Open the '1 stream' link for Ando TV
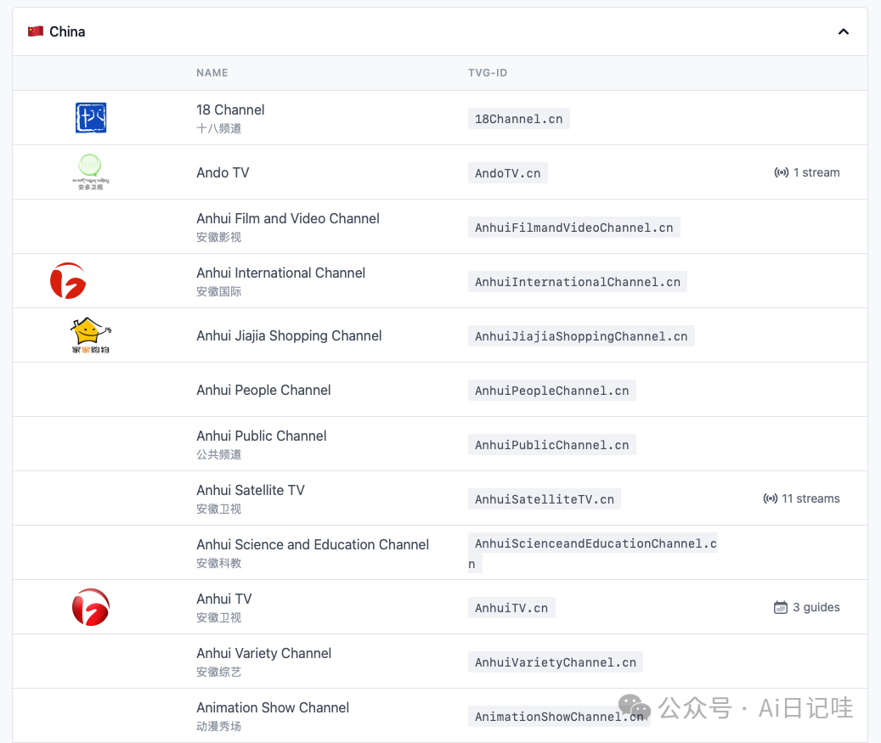This screenshot has height=743, width=881. click(816, 172)
